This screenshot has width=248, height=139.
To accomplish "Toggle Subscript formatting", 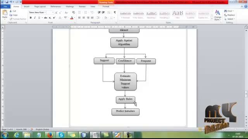I will 50,18.
